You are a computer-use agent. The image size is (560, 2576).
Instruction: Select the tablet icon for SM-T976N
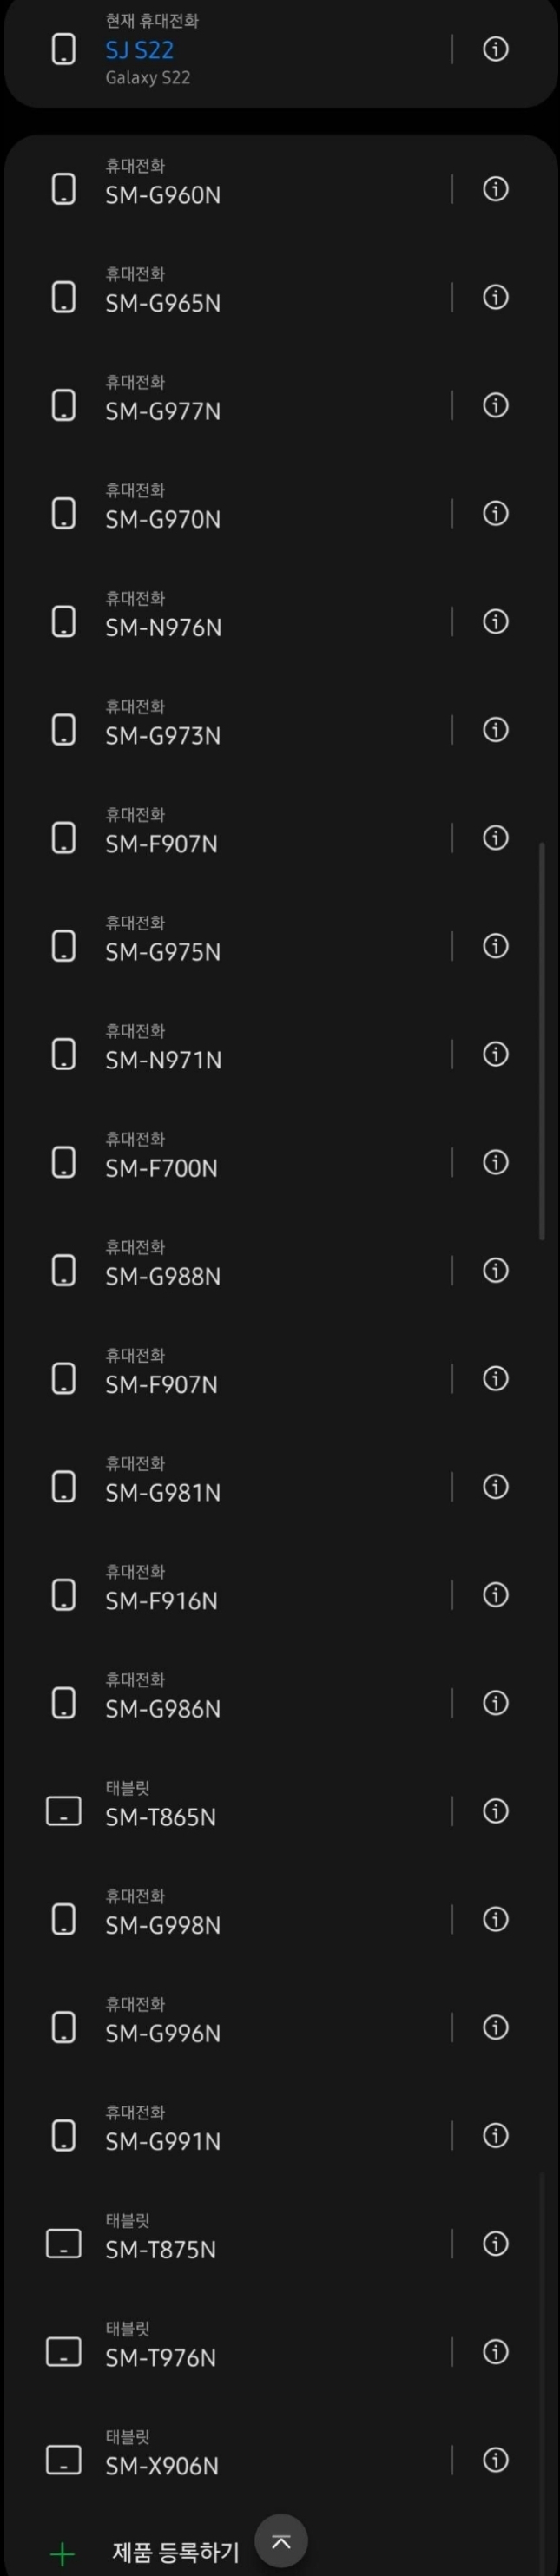pyautogui.click(x=64, y=2352)
